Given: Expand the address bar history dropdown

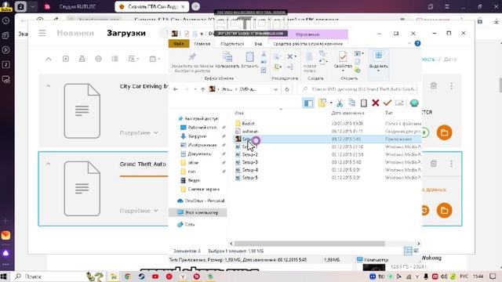Looking at the screenshot, I should tap(275, 89).
